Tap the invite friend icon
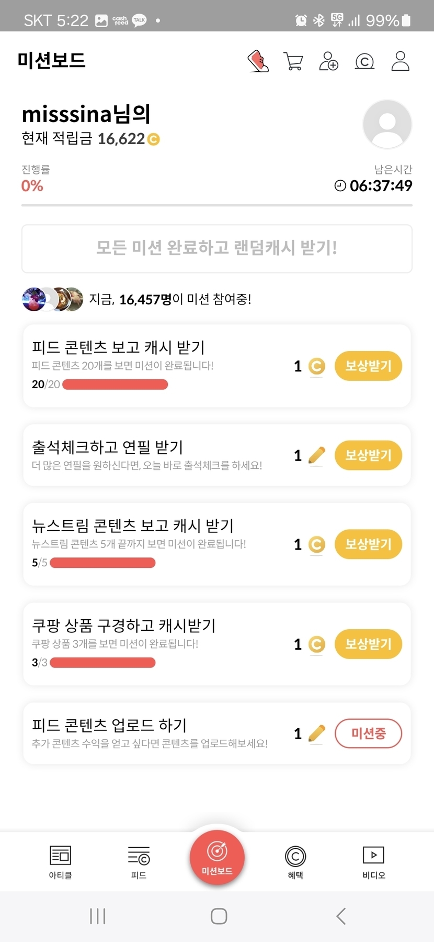The image size is (434, 942). point(328,61)
